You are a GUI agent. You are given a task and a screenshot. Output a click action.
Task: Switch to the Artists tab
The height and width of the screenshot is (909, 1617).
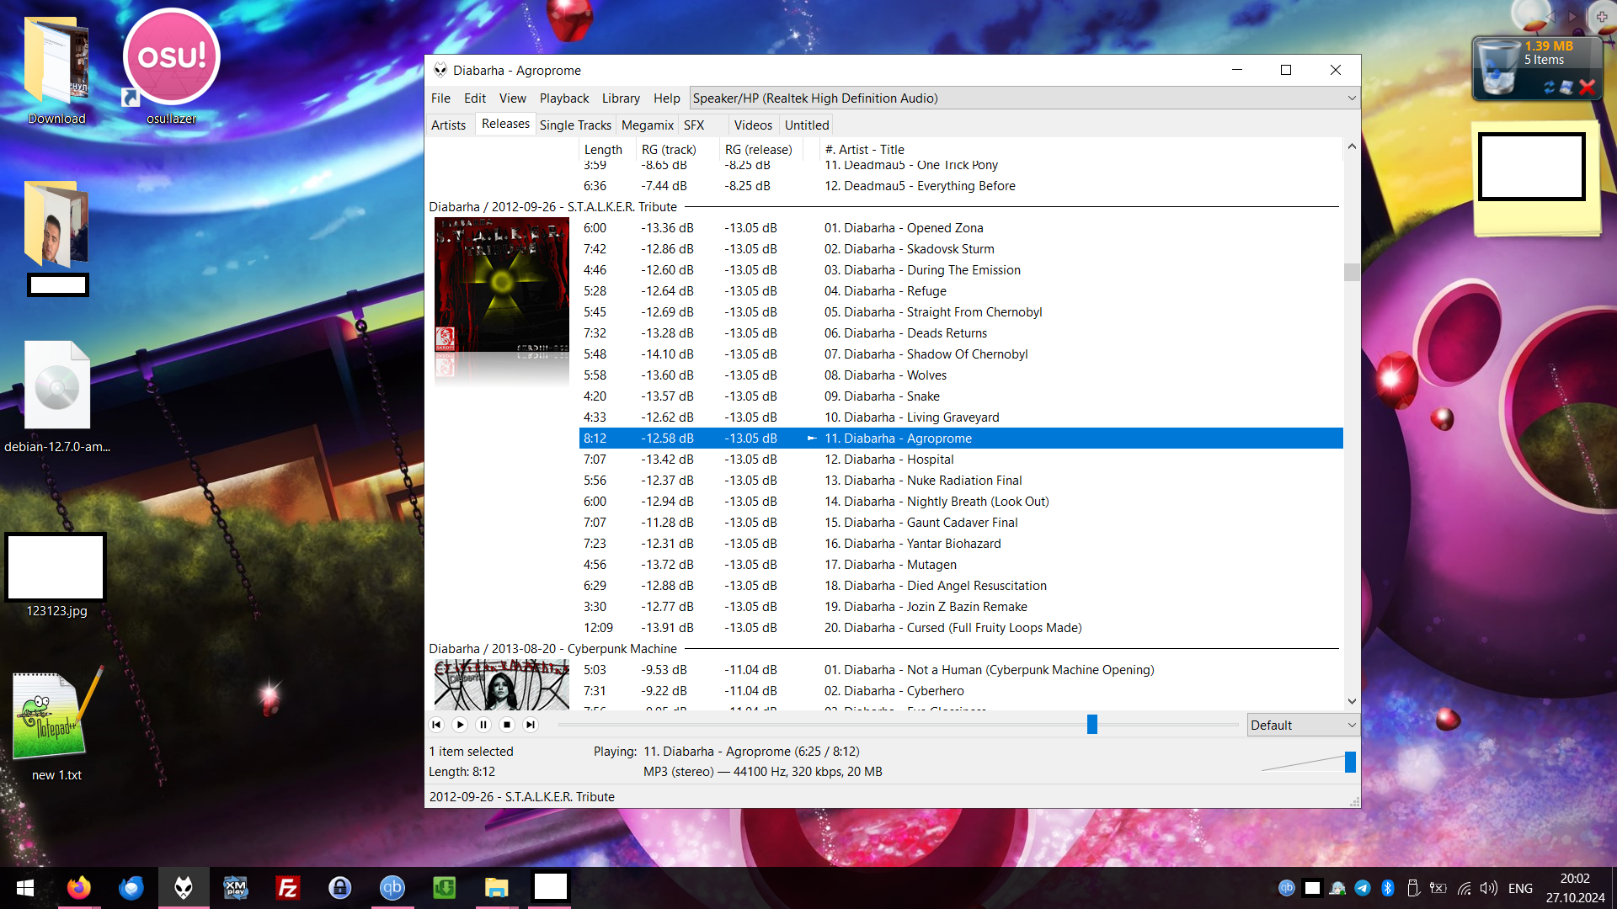[x=448, y=125]
